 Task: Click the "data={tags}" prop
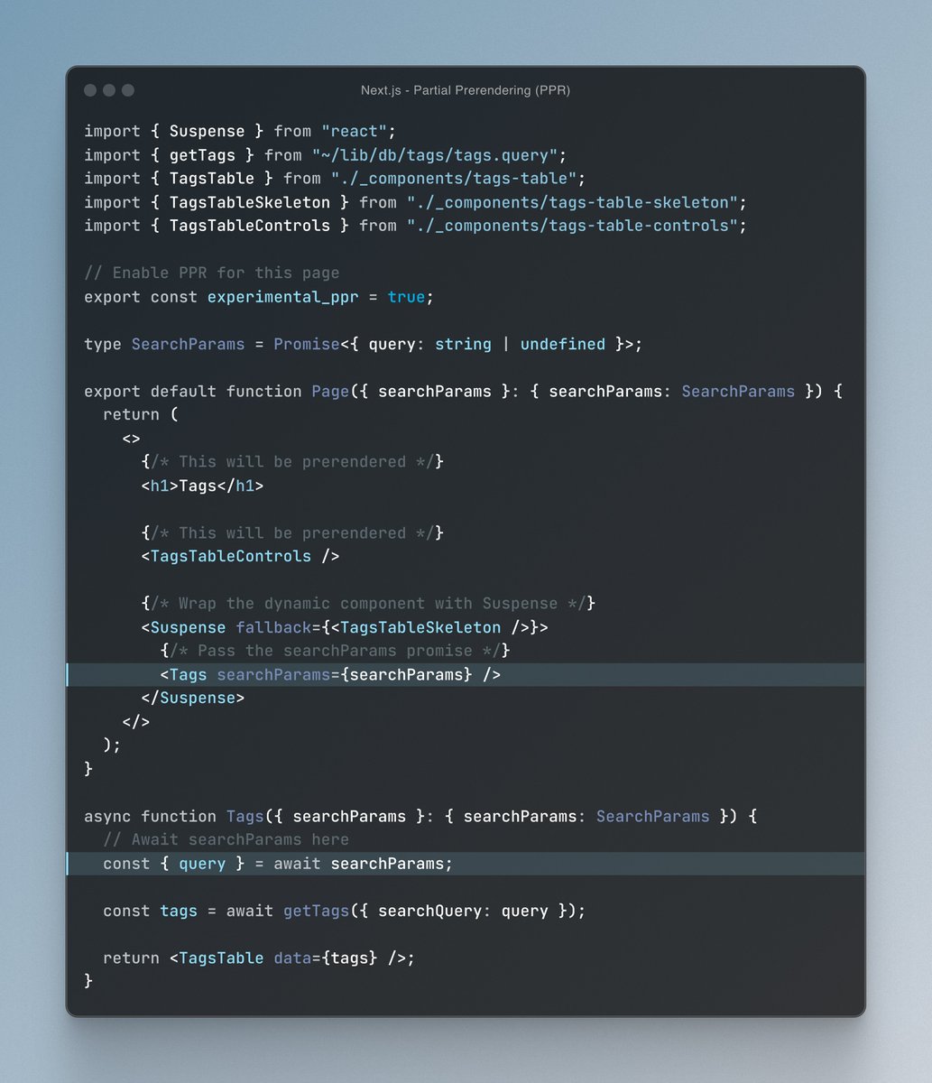pyautogui.click(x=326, y=958)
